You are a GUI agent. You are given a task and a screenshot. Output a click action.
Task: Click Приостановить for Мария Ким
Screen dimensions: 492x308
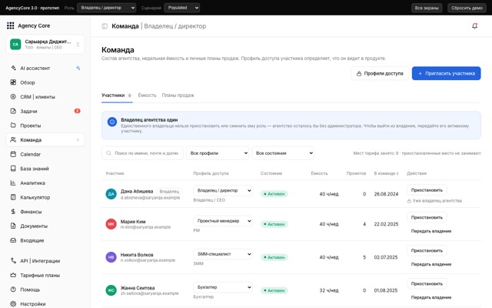[x=427, y=217]
